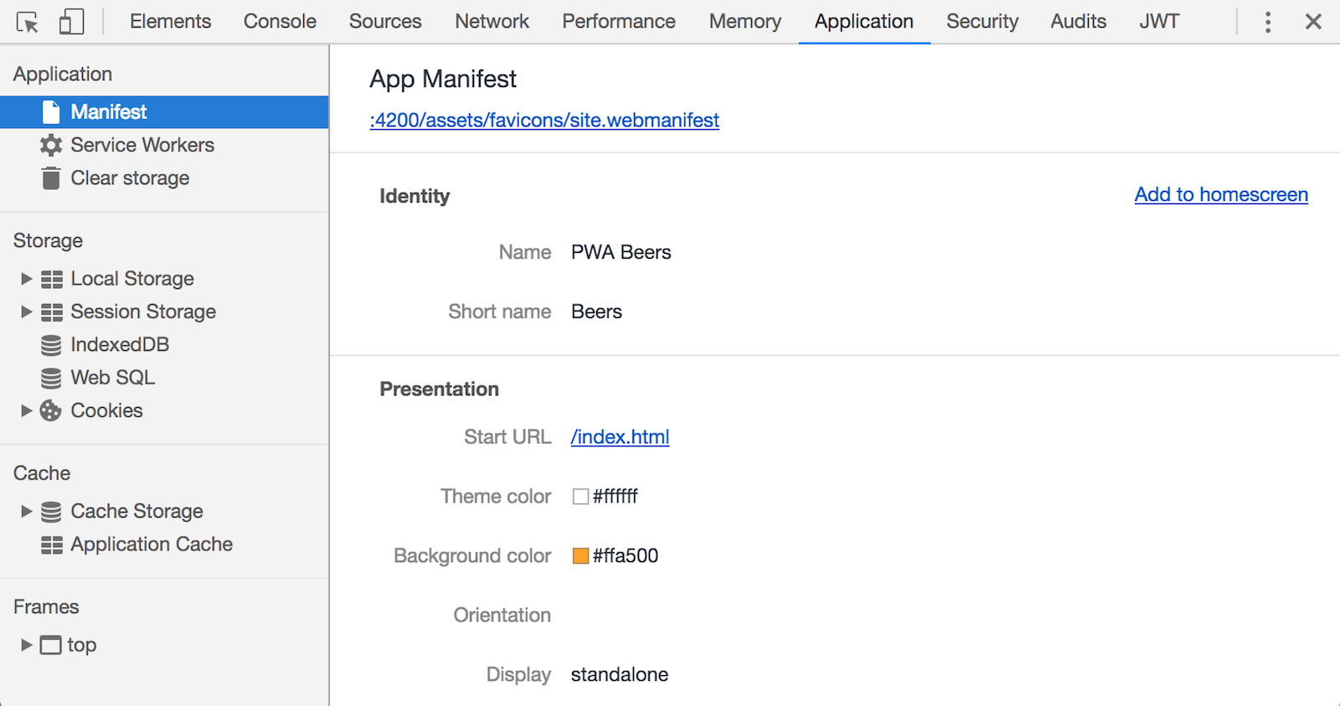Open the Console tab
The height and width of the screenshot is (706, 1340).
tap(280, 22)
